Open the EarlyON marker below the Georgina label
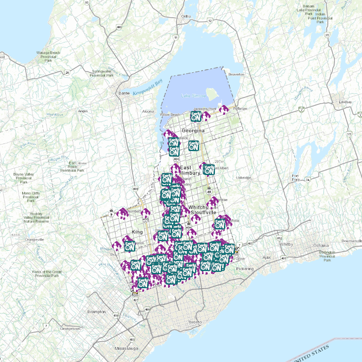Image resolution: width=362 pixels, height=362 pixels. coord(195,145)
